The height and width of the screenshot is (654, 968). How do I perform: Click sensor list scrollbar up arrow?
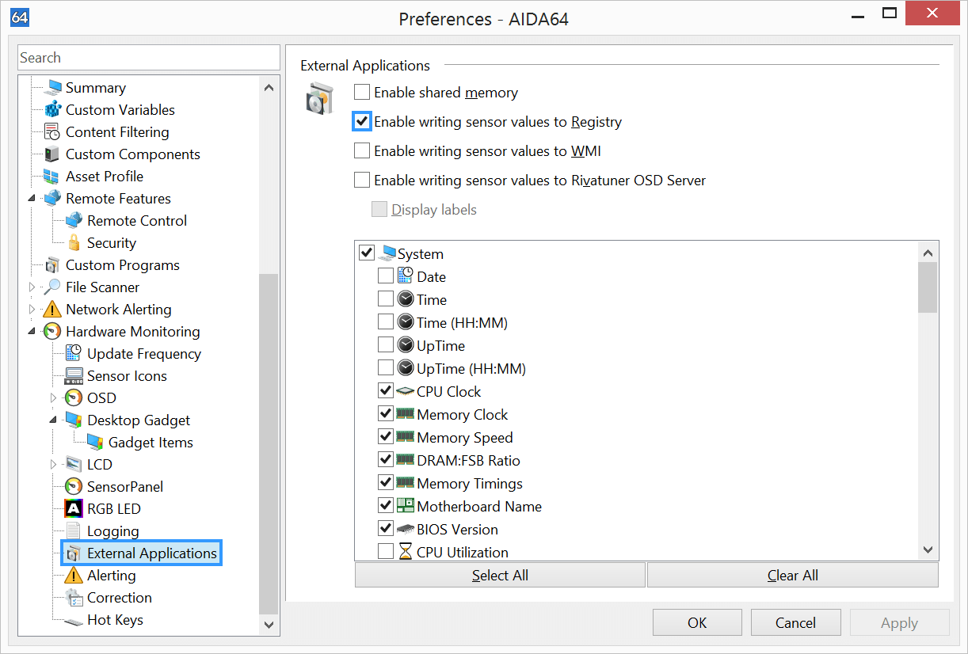(x=928, y=252)
